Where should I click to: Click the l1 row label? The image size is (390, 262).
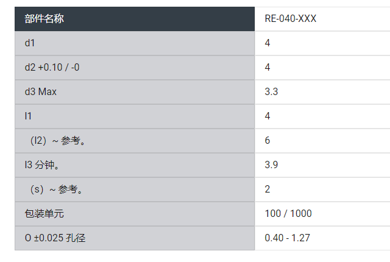click(x=28, y=116)
